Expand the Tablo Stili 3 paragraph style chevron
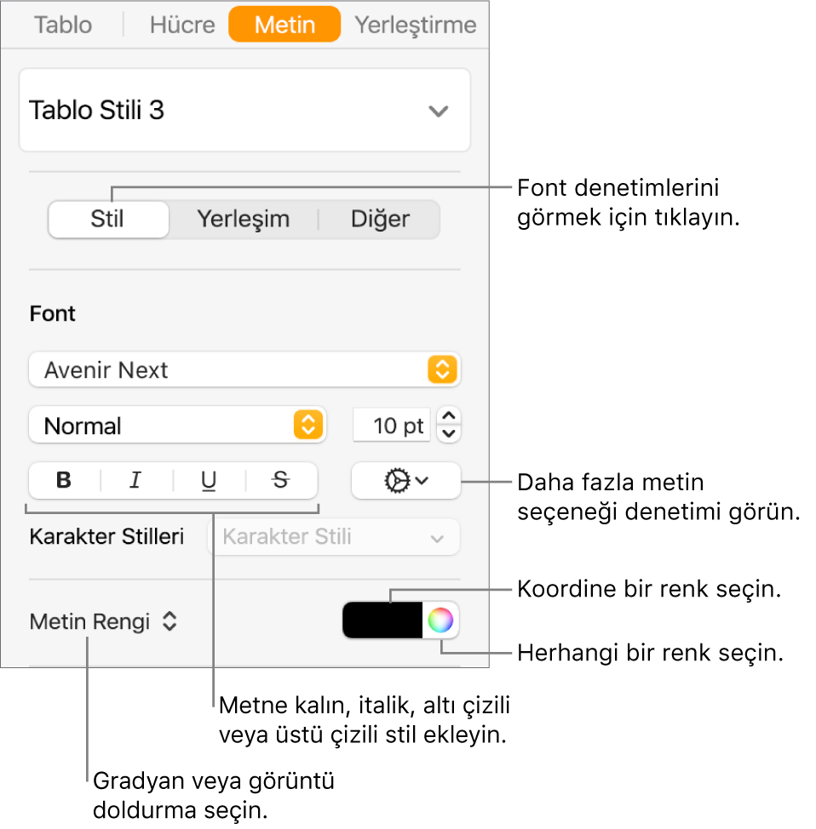 pos(438,111)
